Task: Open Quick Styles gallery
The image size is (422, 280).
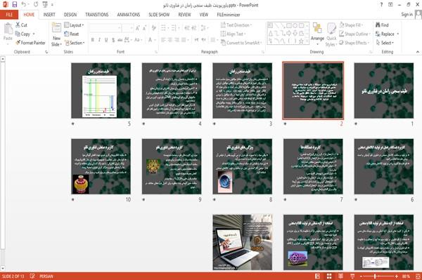Action: (x=331, y=35)
